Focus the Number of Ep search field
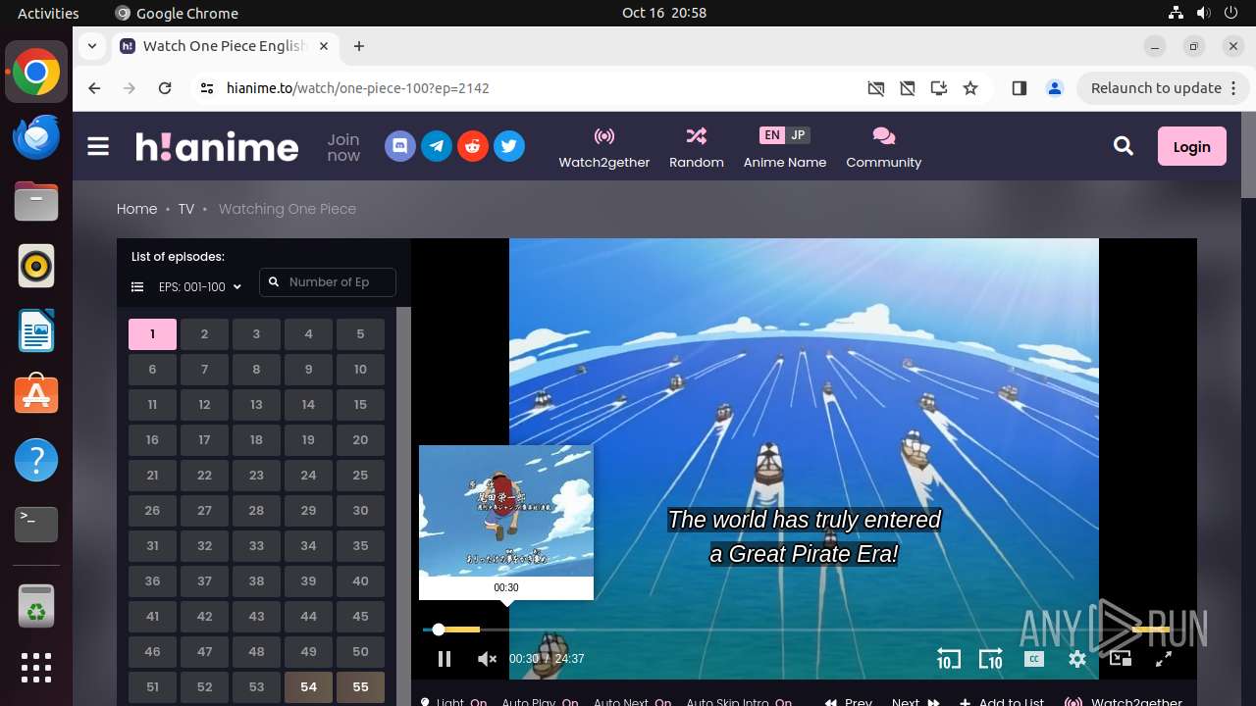This screenshot has width=1256, height=706. 328,282
